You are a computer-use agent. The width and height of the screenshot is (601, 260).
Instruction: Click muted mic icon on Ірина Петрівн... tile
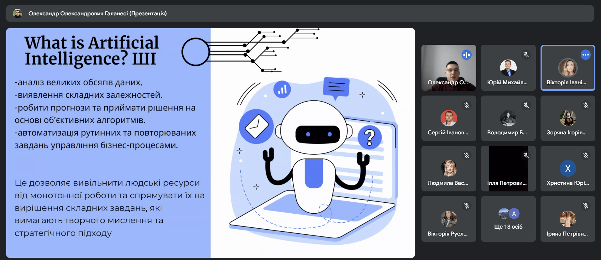click(x=586, y=206)
